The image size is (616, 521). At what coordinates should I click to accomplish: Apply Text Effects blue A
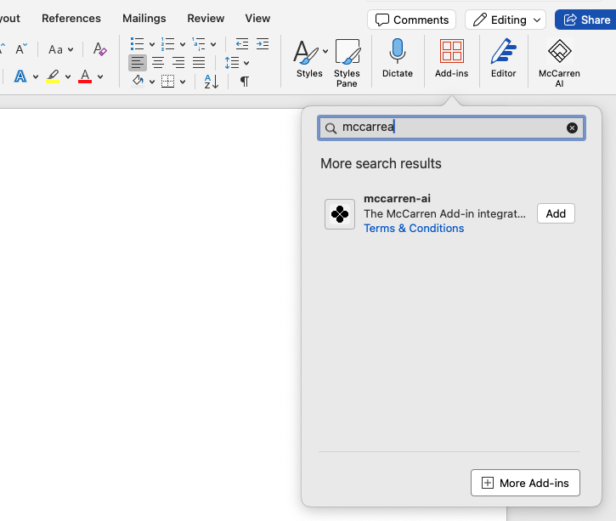20,76
